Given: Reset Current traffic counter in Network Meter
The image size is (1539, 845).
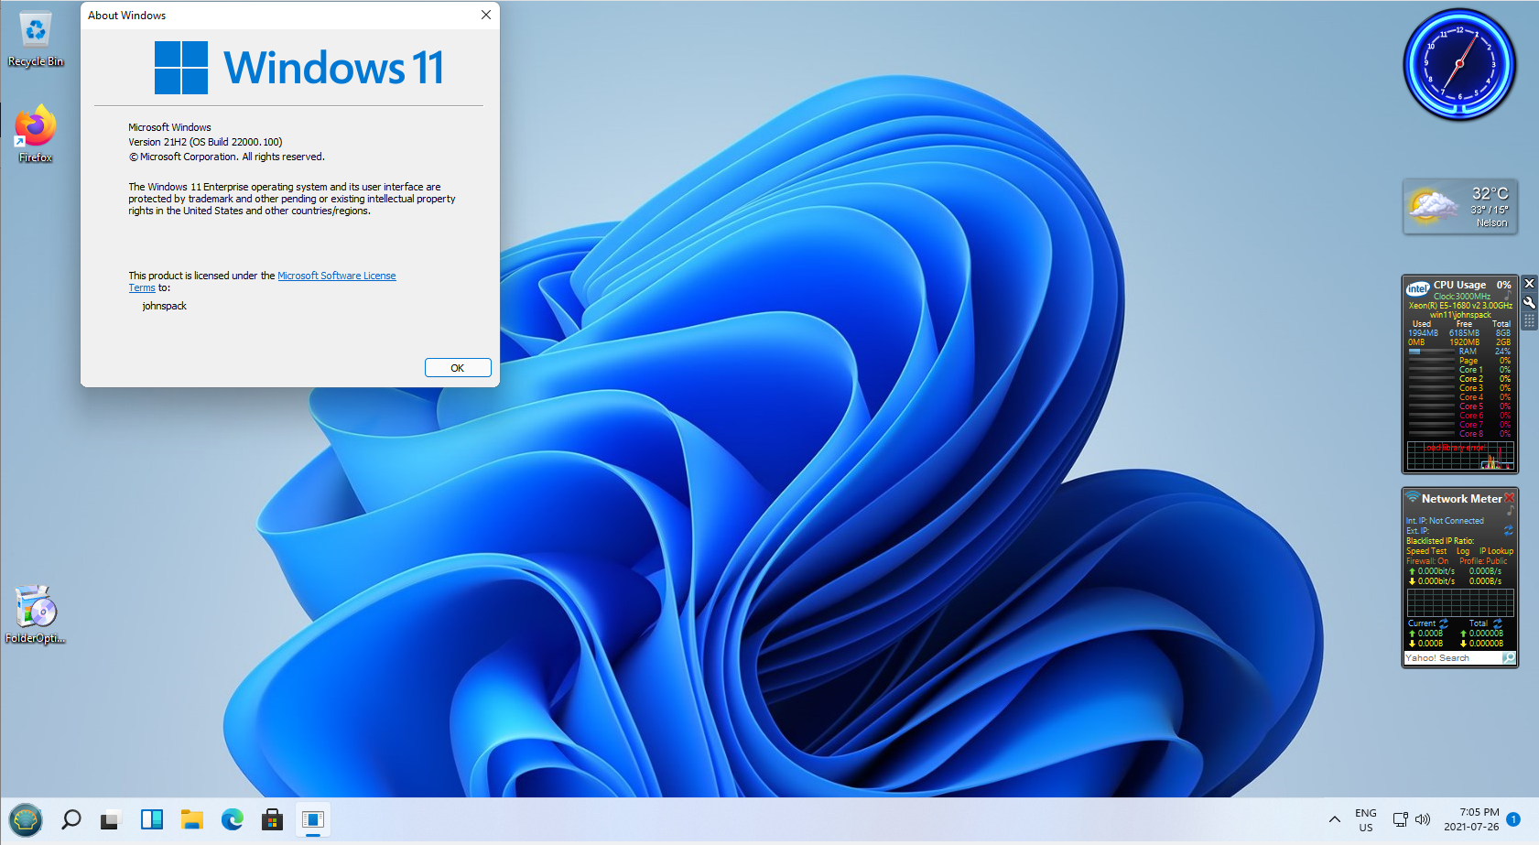Looking at the screenshot, I should point(1444,623).
